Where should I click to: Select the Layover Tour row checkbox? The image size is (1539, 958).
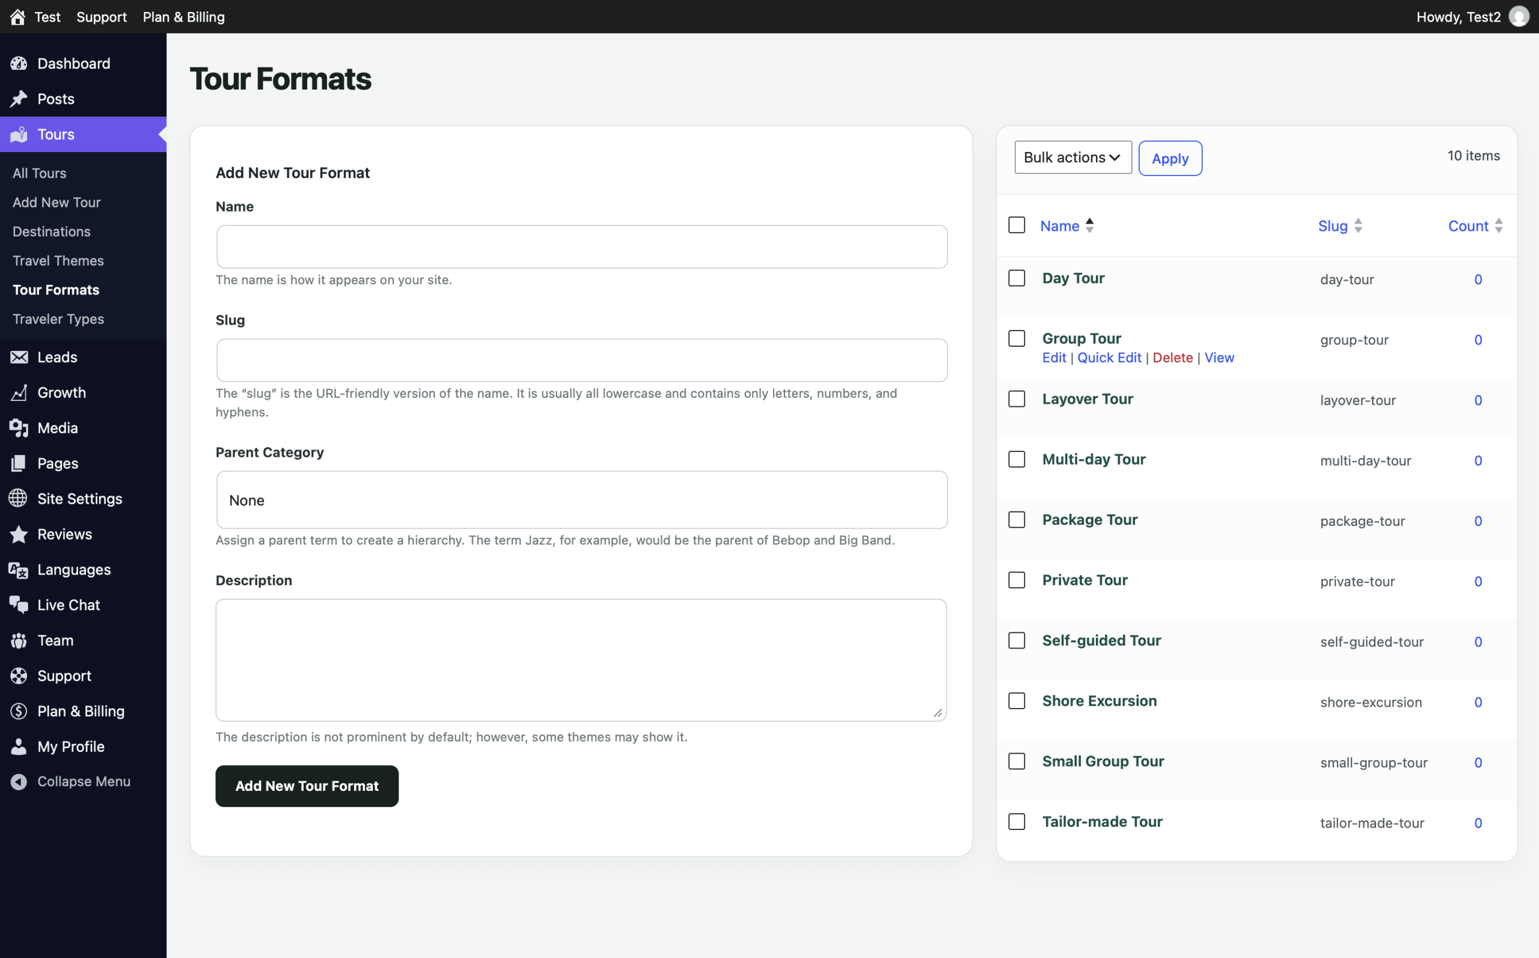(x=1017, y=398)
